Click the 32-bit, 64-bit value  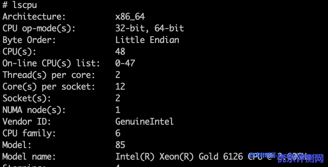tap(150, 28)
